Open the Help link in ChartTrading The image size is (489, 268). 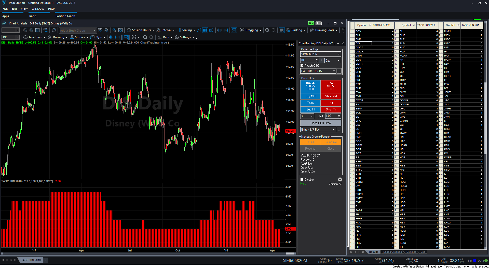[303, 184]
